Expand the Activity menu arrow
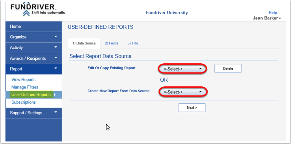Viewport: 291px width, 144px height. pos(56,47)
